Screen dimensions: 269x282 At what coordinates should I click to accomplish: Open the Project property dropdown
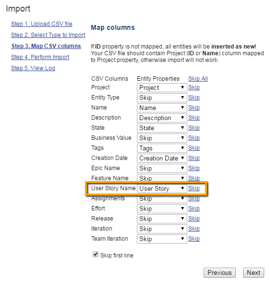(162, 87)
